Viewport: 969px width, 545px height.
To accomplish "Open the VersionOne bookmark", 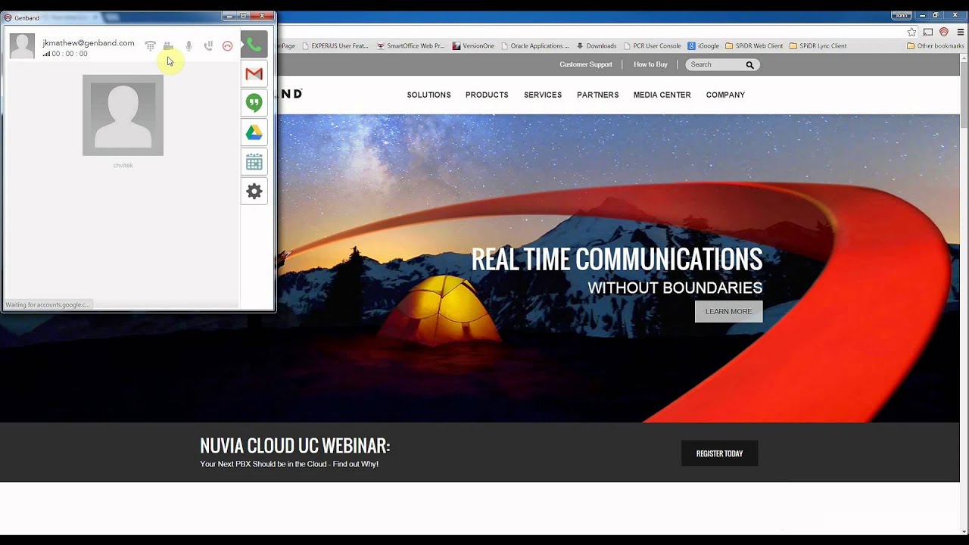I will (x=473, y=45).
